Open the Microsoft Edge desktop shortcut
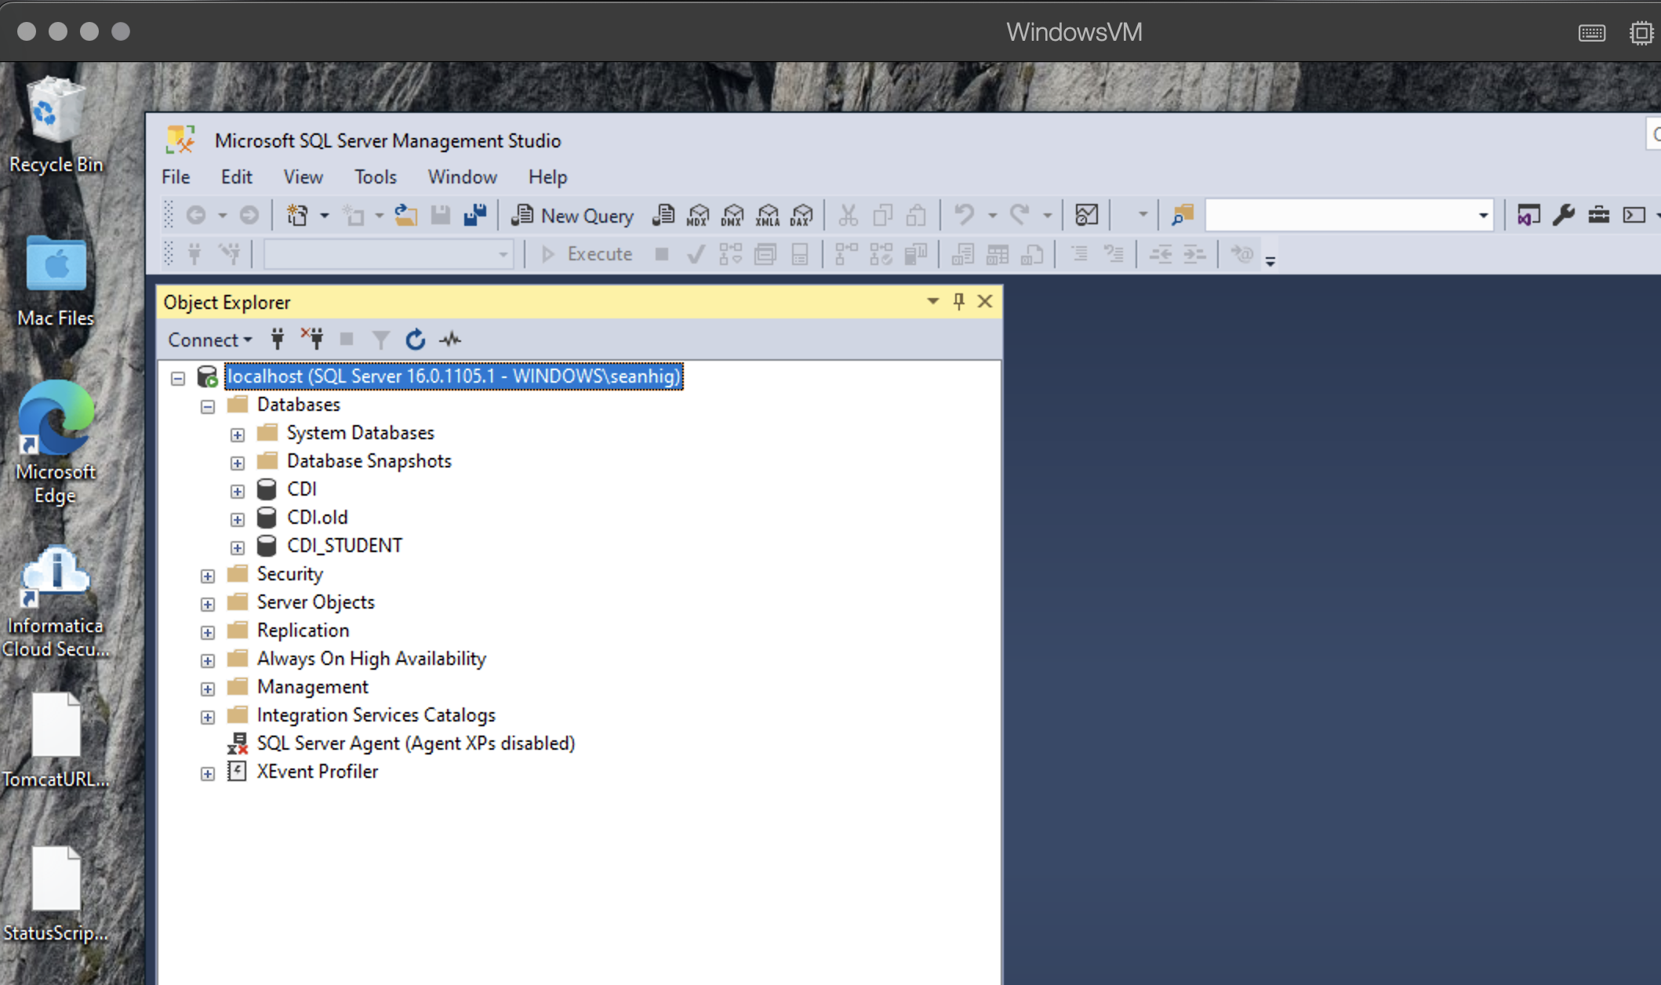1661x985 pixels. tap(56, 443)
